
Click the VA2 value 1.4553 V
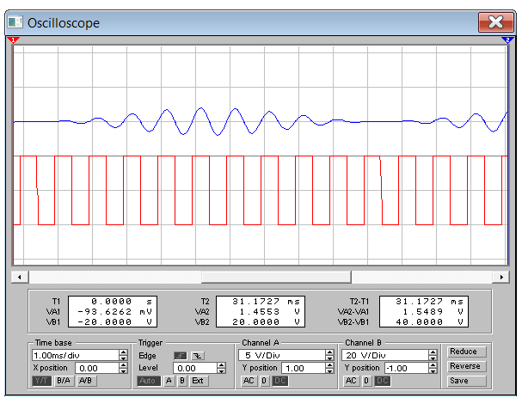point(270,312)
